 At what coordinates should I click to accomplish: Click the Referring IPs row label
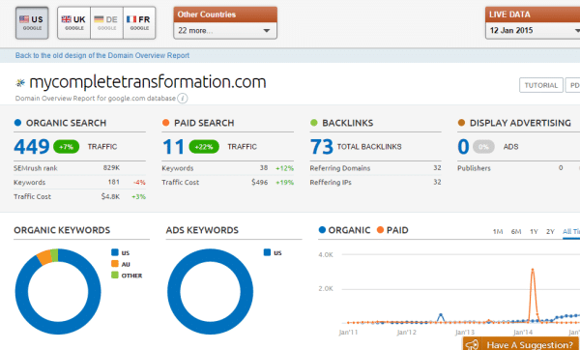[x=331, y=182]
